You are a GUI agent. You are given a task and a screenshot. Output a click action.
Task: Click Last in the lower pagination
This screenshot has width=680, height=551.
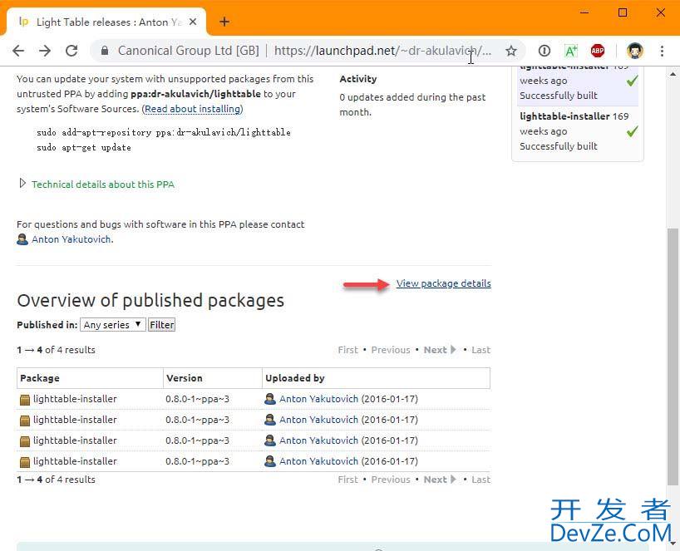tap(481, 480)
